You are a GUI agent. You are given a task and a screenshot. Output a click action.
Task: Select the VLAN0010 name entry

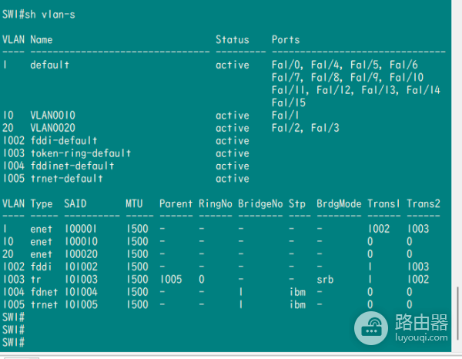click(52, 116)
